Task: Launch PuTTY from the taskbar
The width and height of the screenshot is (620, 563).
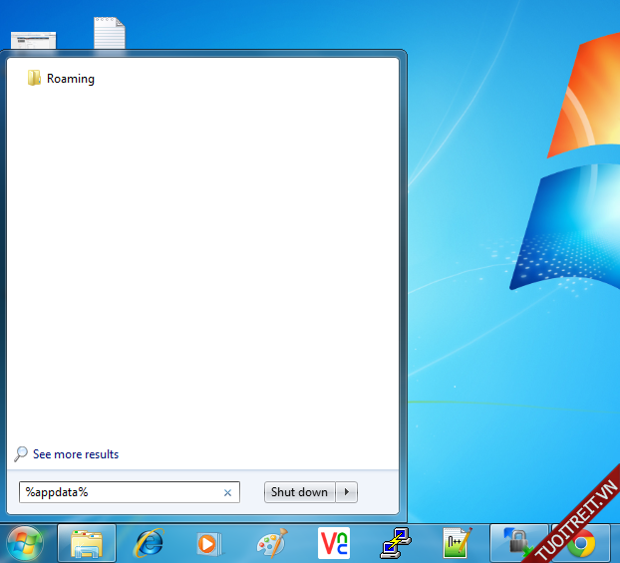Action: (x=395, y=543)
